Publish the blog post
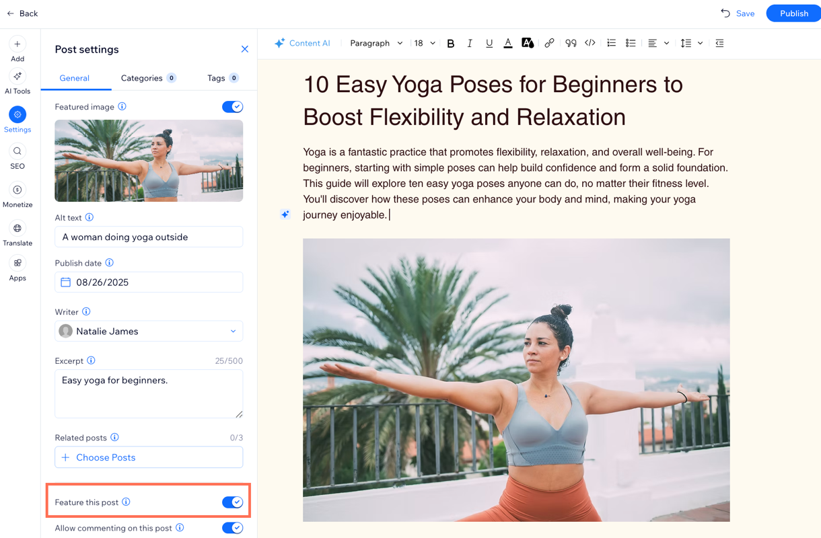This screenshot has width=821, height=538. point(794,13)
